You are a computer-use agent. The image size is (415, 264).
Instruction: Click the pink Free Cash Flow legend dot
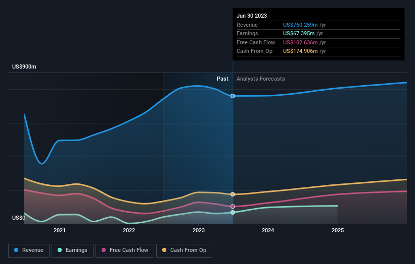pos(104,250)
